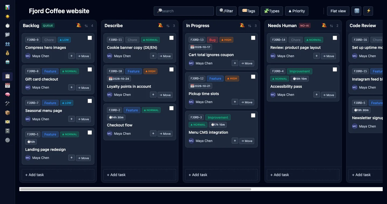Check the box on Compress hero images

pos(90,38)
